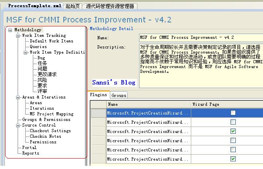Collapse the Source Control tree node
Viewport: 263px width, 169px height.
tap(18, 125)
